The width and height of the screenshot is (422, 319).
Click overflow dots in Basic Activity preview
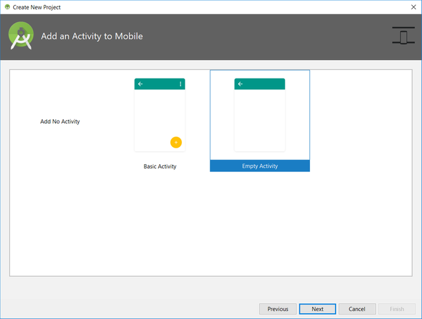pos(181,84)
